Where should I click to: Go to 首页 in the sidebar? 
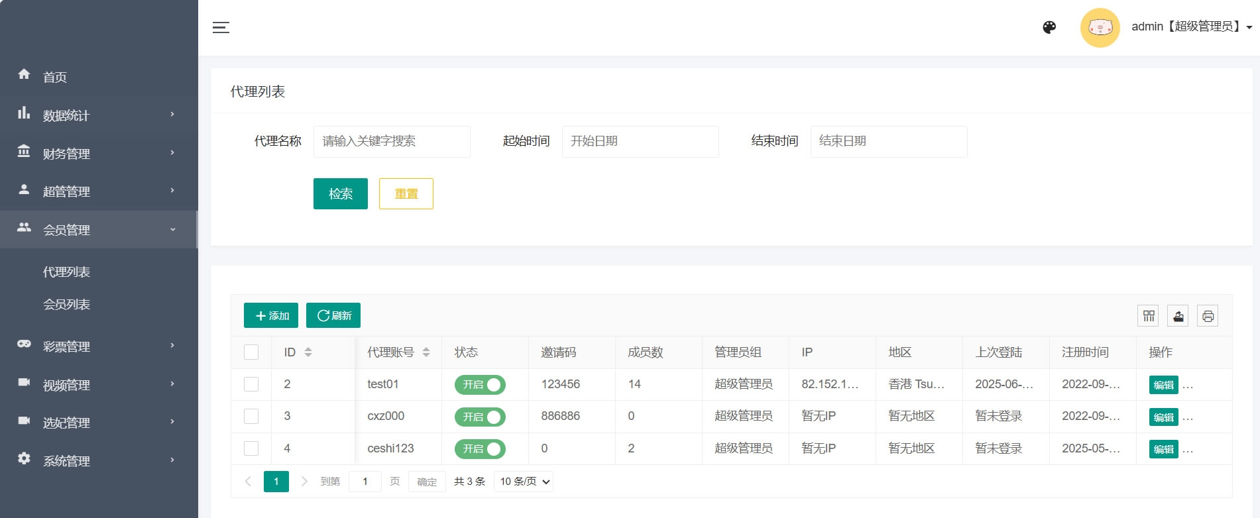(x=55, y=77)
